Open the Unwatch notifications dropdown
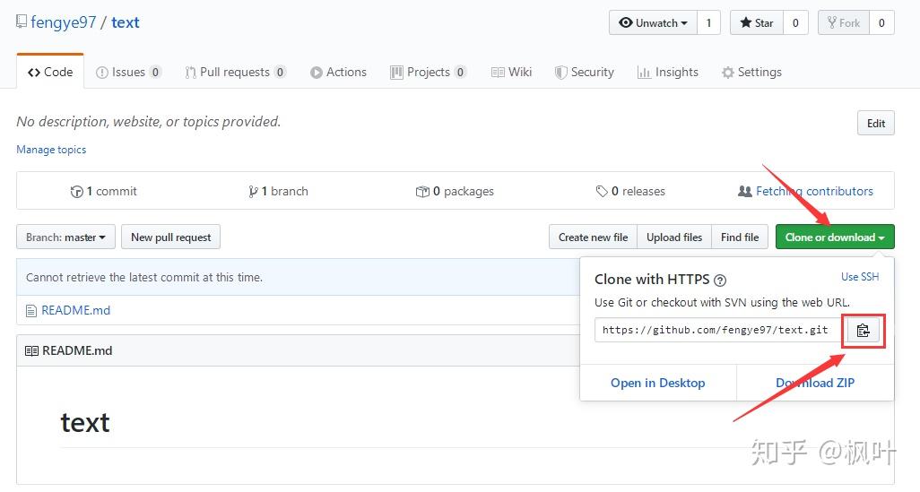This screenshot has width=920, height=492. tap(654, 23)
